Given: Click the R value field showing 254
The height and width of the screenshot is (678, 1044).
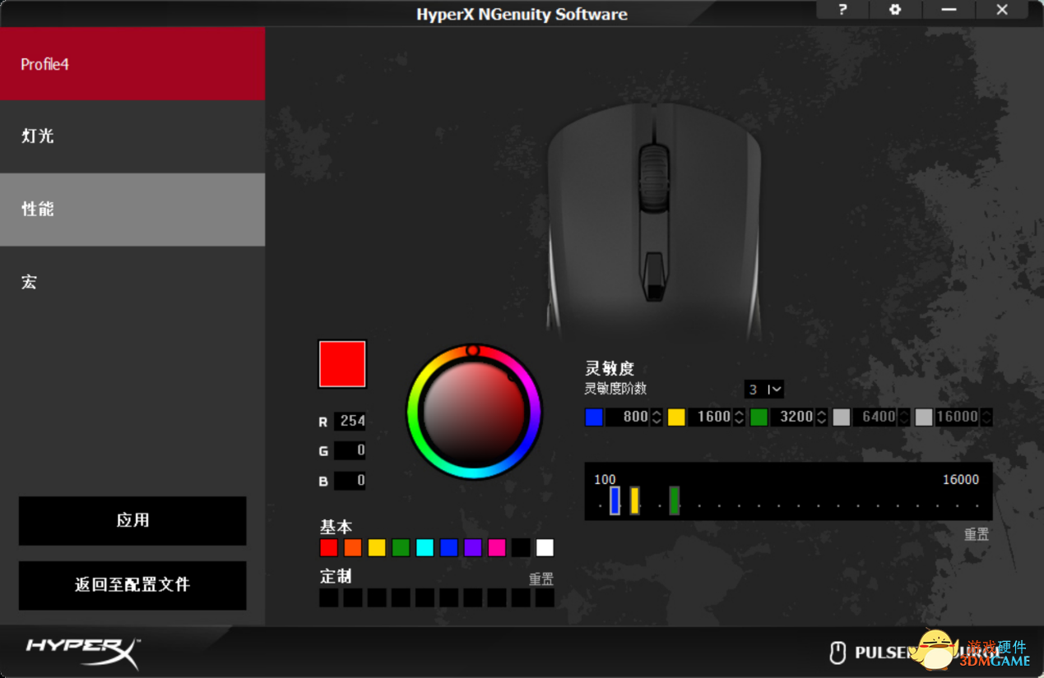Looking at the screenshot, I should click(x=350, y=421).
